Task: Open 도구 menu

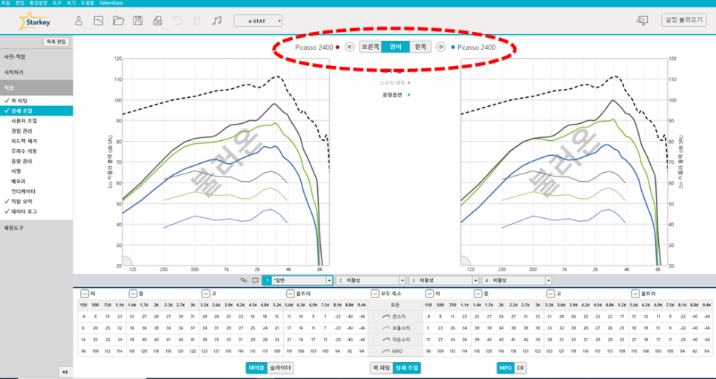Action: [57, 3]
